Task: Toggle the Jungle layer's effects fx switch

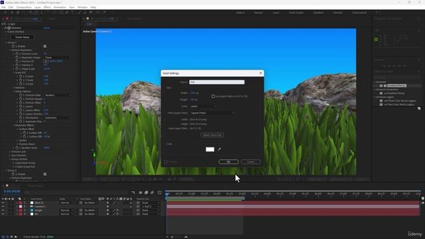Action: [x=118, y=210]
